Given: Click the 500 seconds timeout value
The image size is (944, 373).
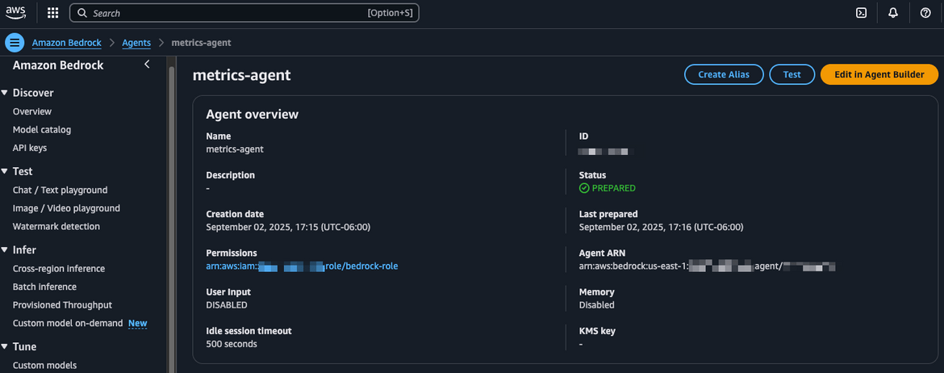Looking at the screenshot, I should [x=232, y=344].
